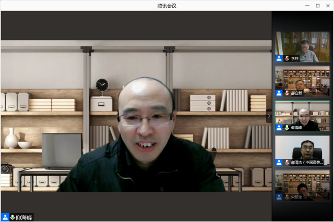The image size is (334, 222).
Task: Click muted mic icon on 李烨 thumbnail
Action: click(287, 58)
